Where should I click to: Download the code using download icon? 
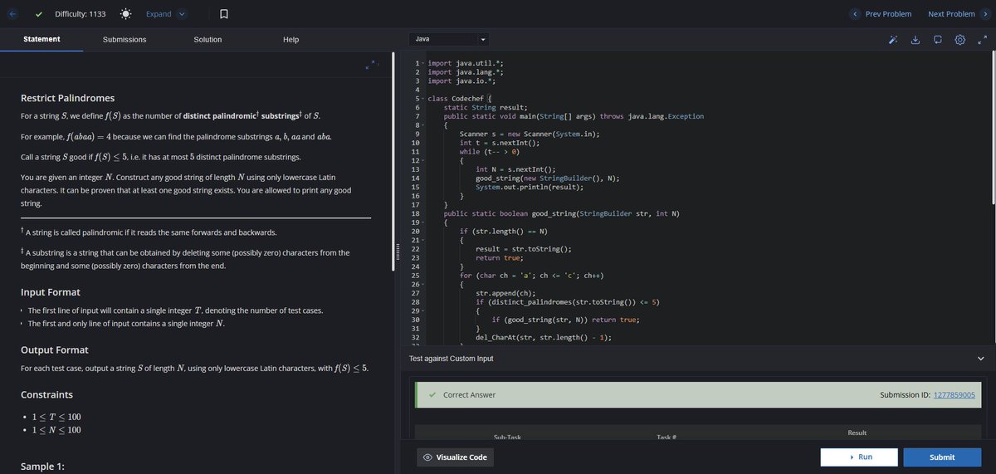[916, 39]
